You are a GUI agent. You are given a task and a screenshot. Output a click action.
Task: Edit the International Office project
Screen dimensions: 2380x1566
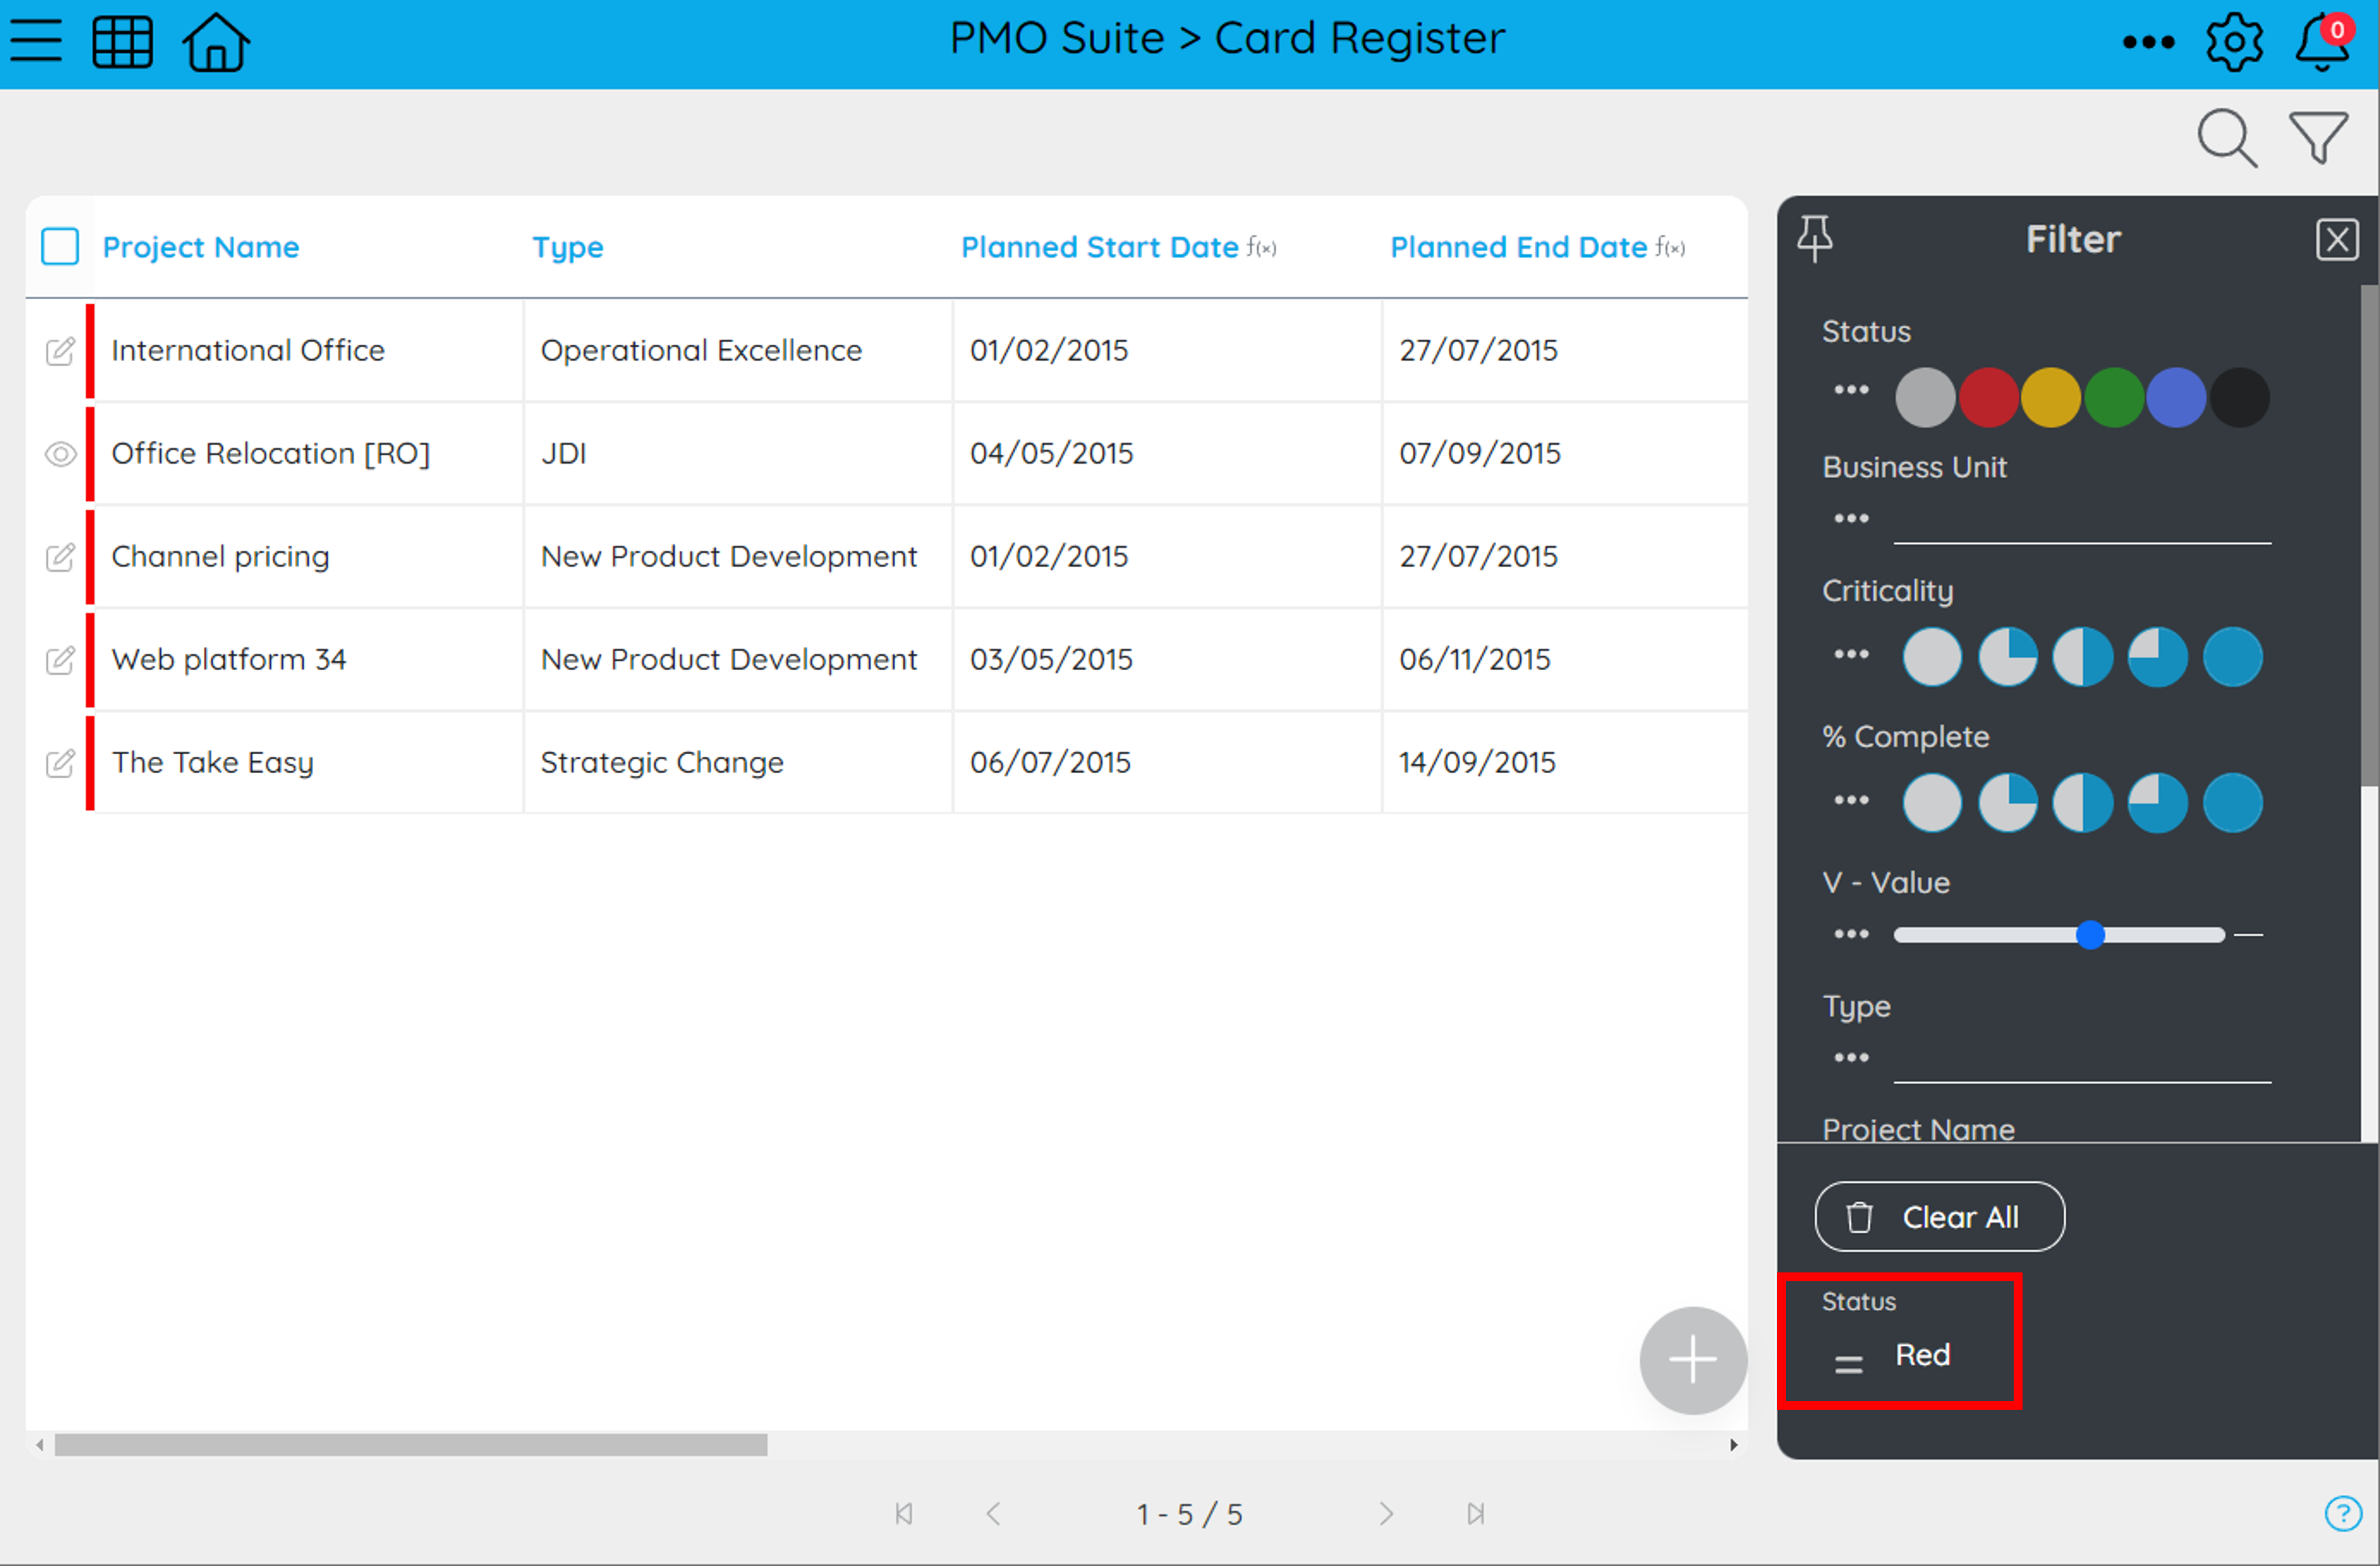(x=60, y=351)
